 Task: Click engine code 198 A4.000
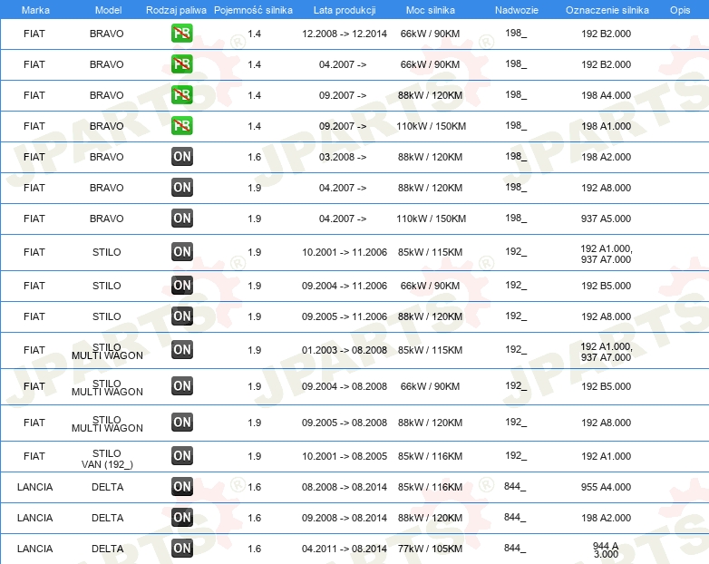(x=606, y=95)
